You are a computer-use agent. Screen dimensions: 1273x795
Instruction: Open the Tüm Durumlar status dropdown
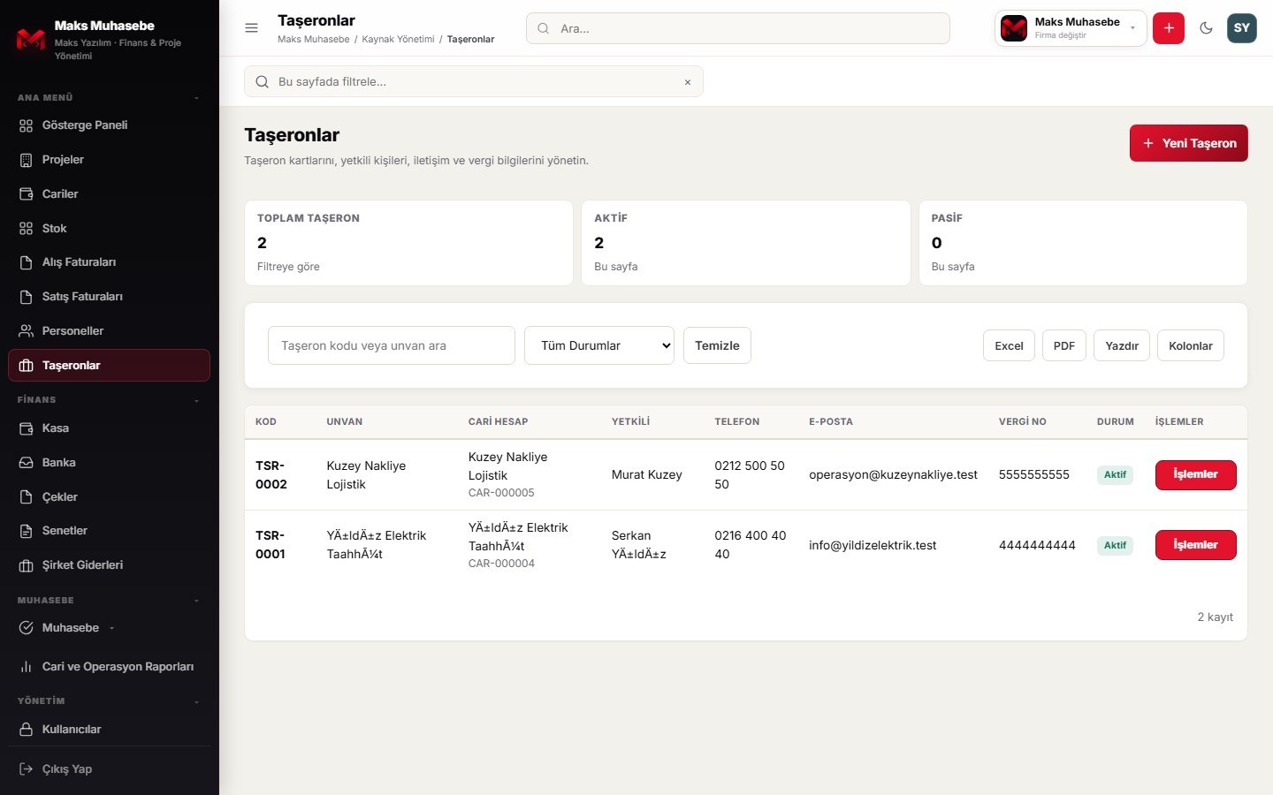pyautogui.click(x=599, y=345)
